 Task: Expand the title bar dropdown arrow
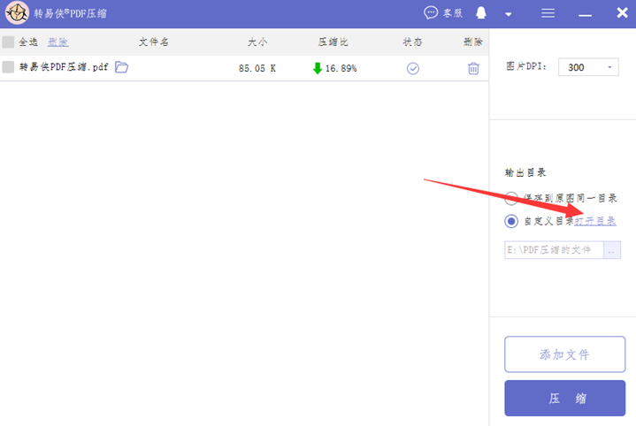(509, 14)
